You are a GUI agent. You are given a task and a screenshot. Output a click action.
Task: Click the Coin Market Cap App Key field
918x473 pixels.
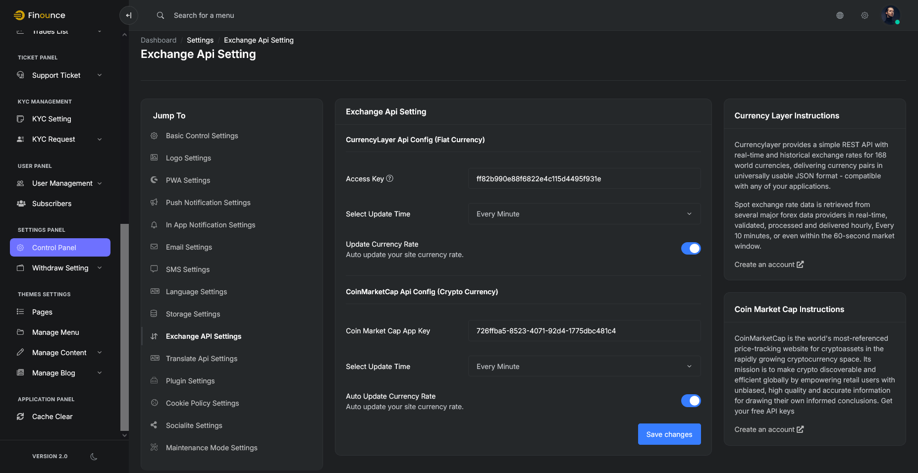click(x=584, y=331)
